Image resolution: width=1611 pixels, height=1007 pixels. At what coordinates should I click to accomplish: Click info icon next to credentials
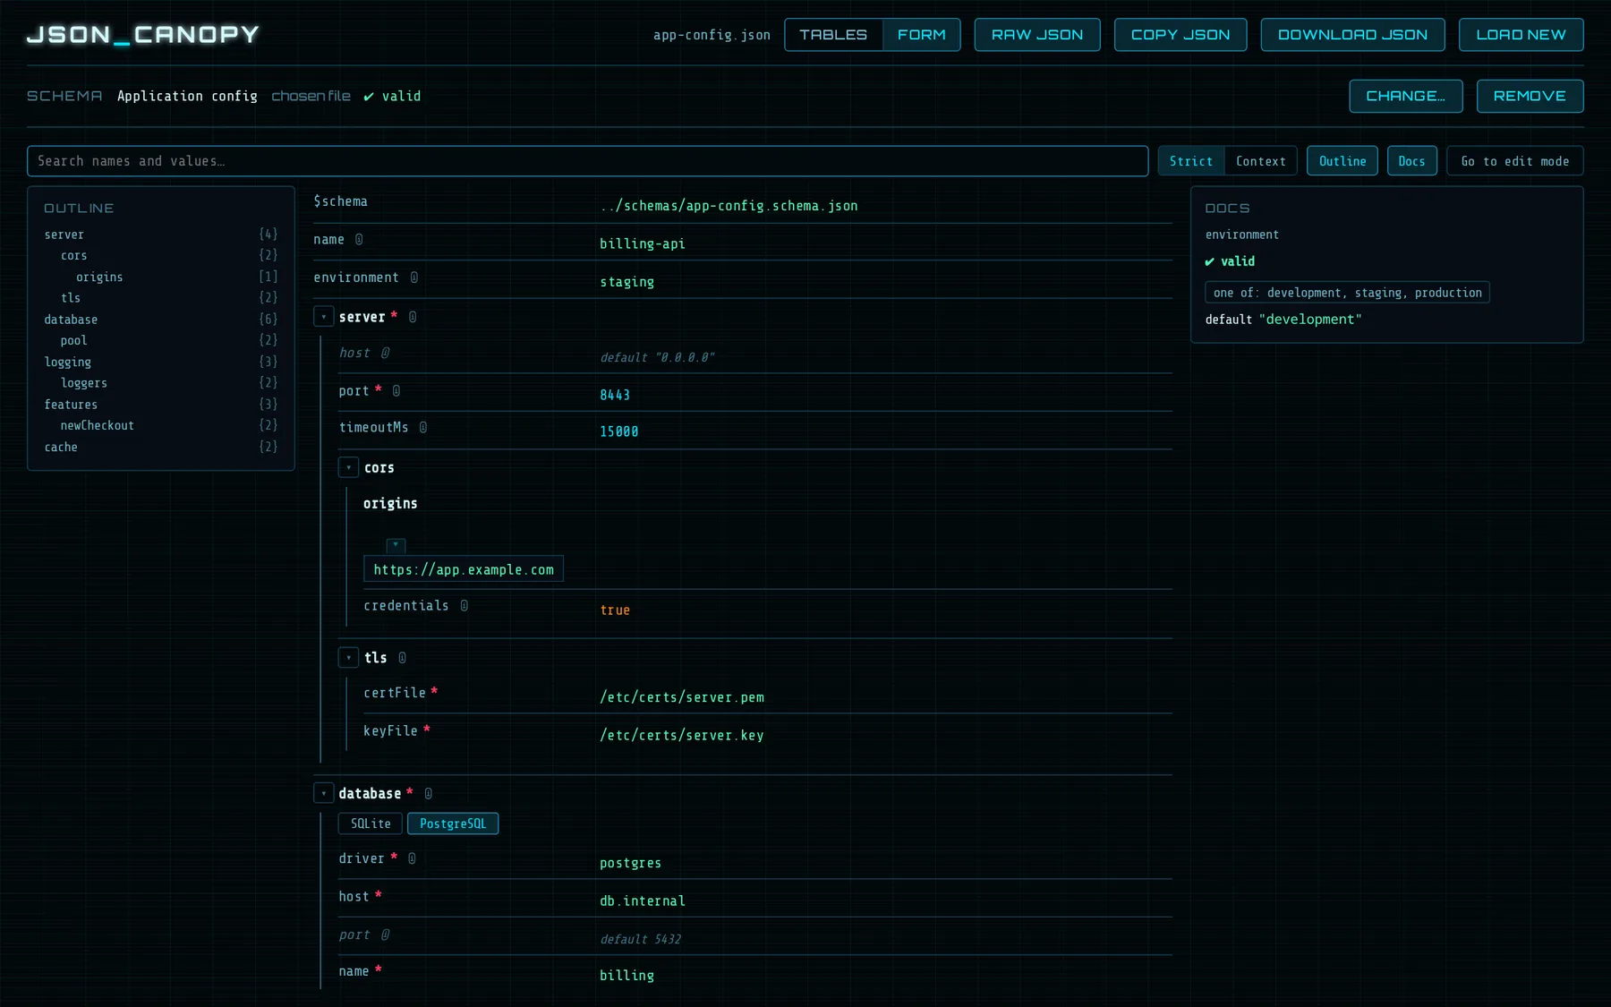point(465,606)
